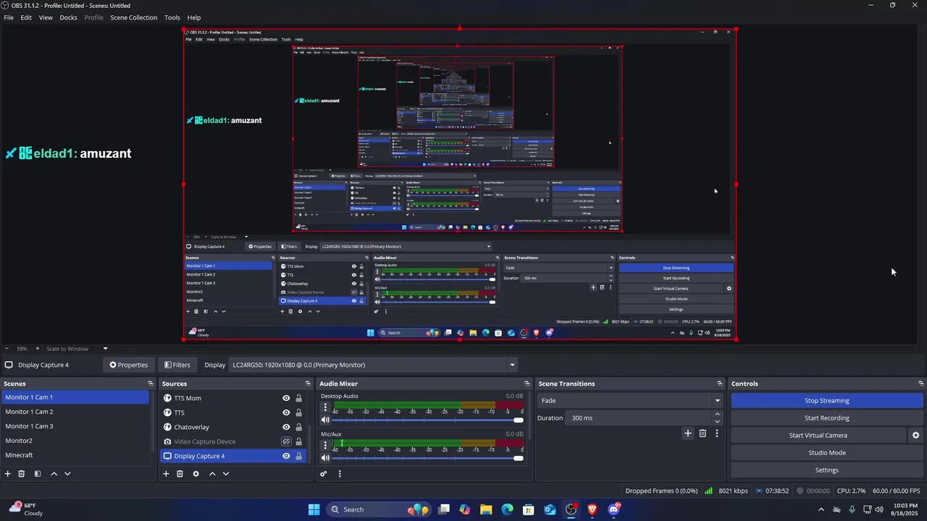Mute the Mic/Aux channel

tap(325, 457)
